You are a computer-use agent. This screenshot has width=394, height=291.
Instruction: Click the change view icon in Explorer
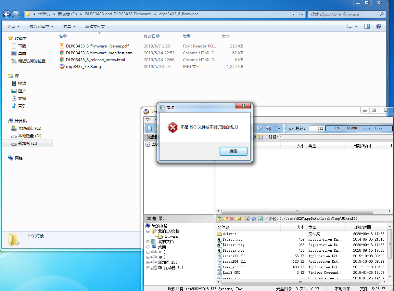pos(349,26)
